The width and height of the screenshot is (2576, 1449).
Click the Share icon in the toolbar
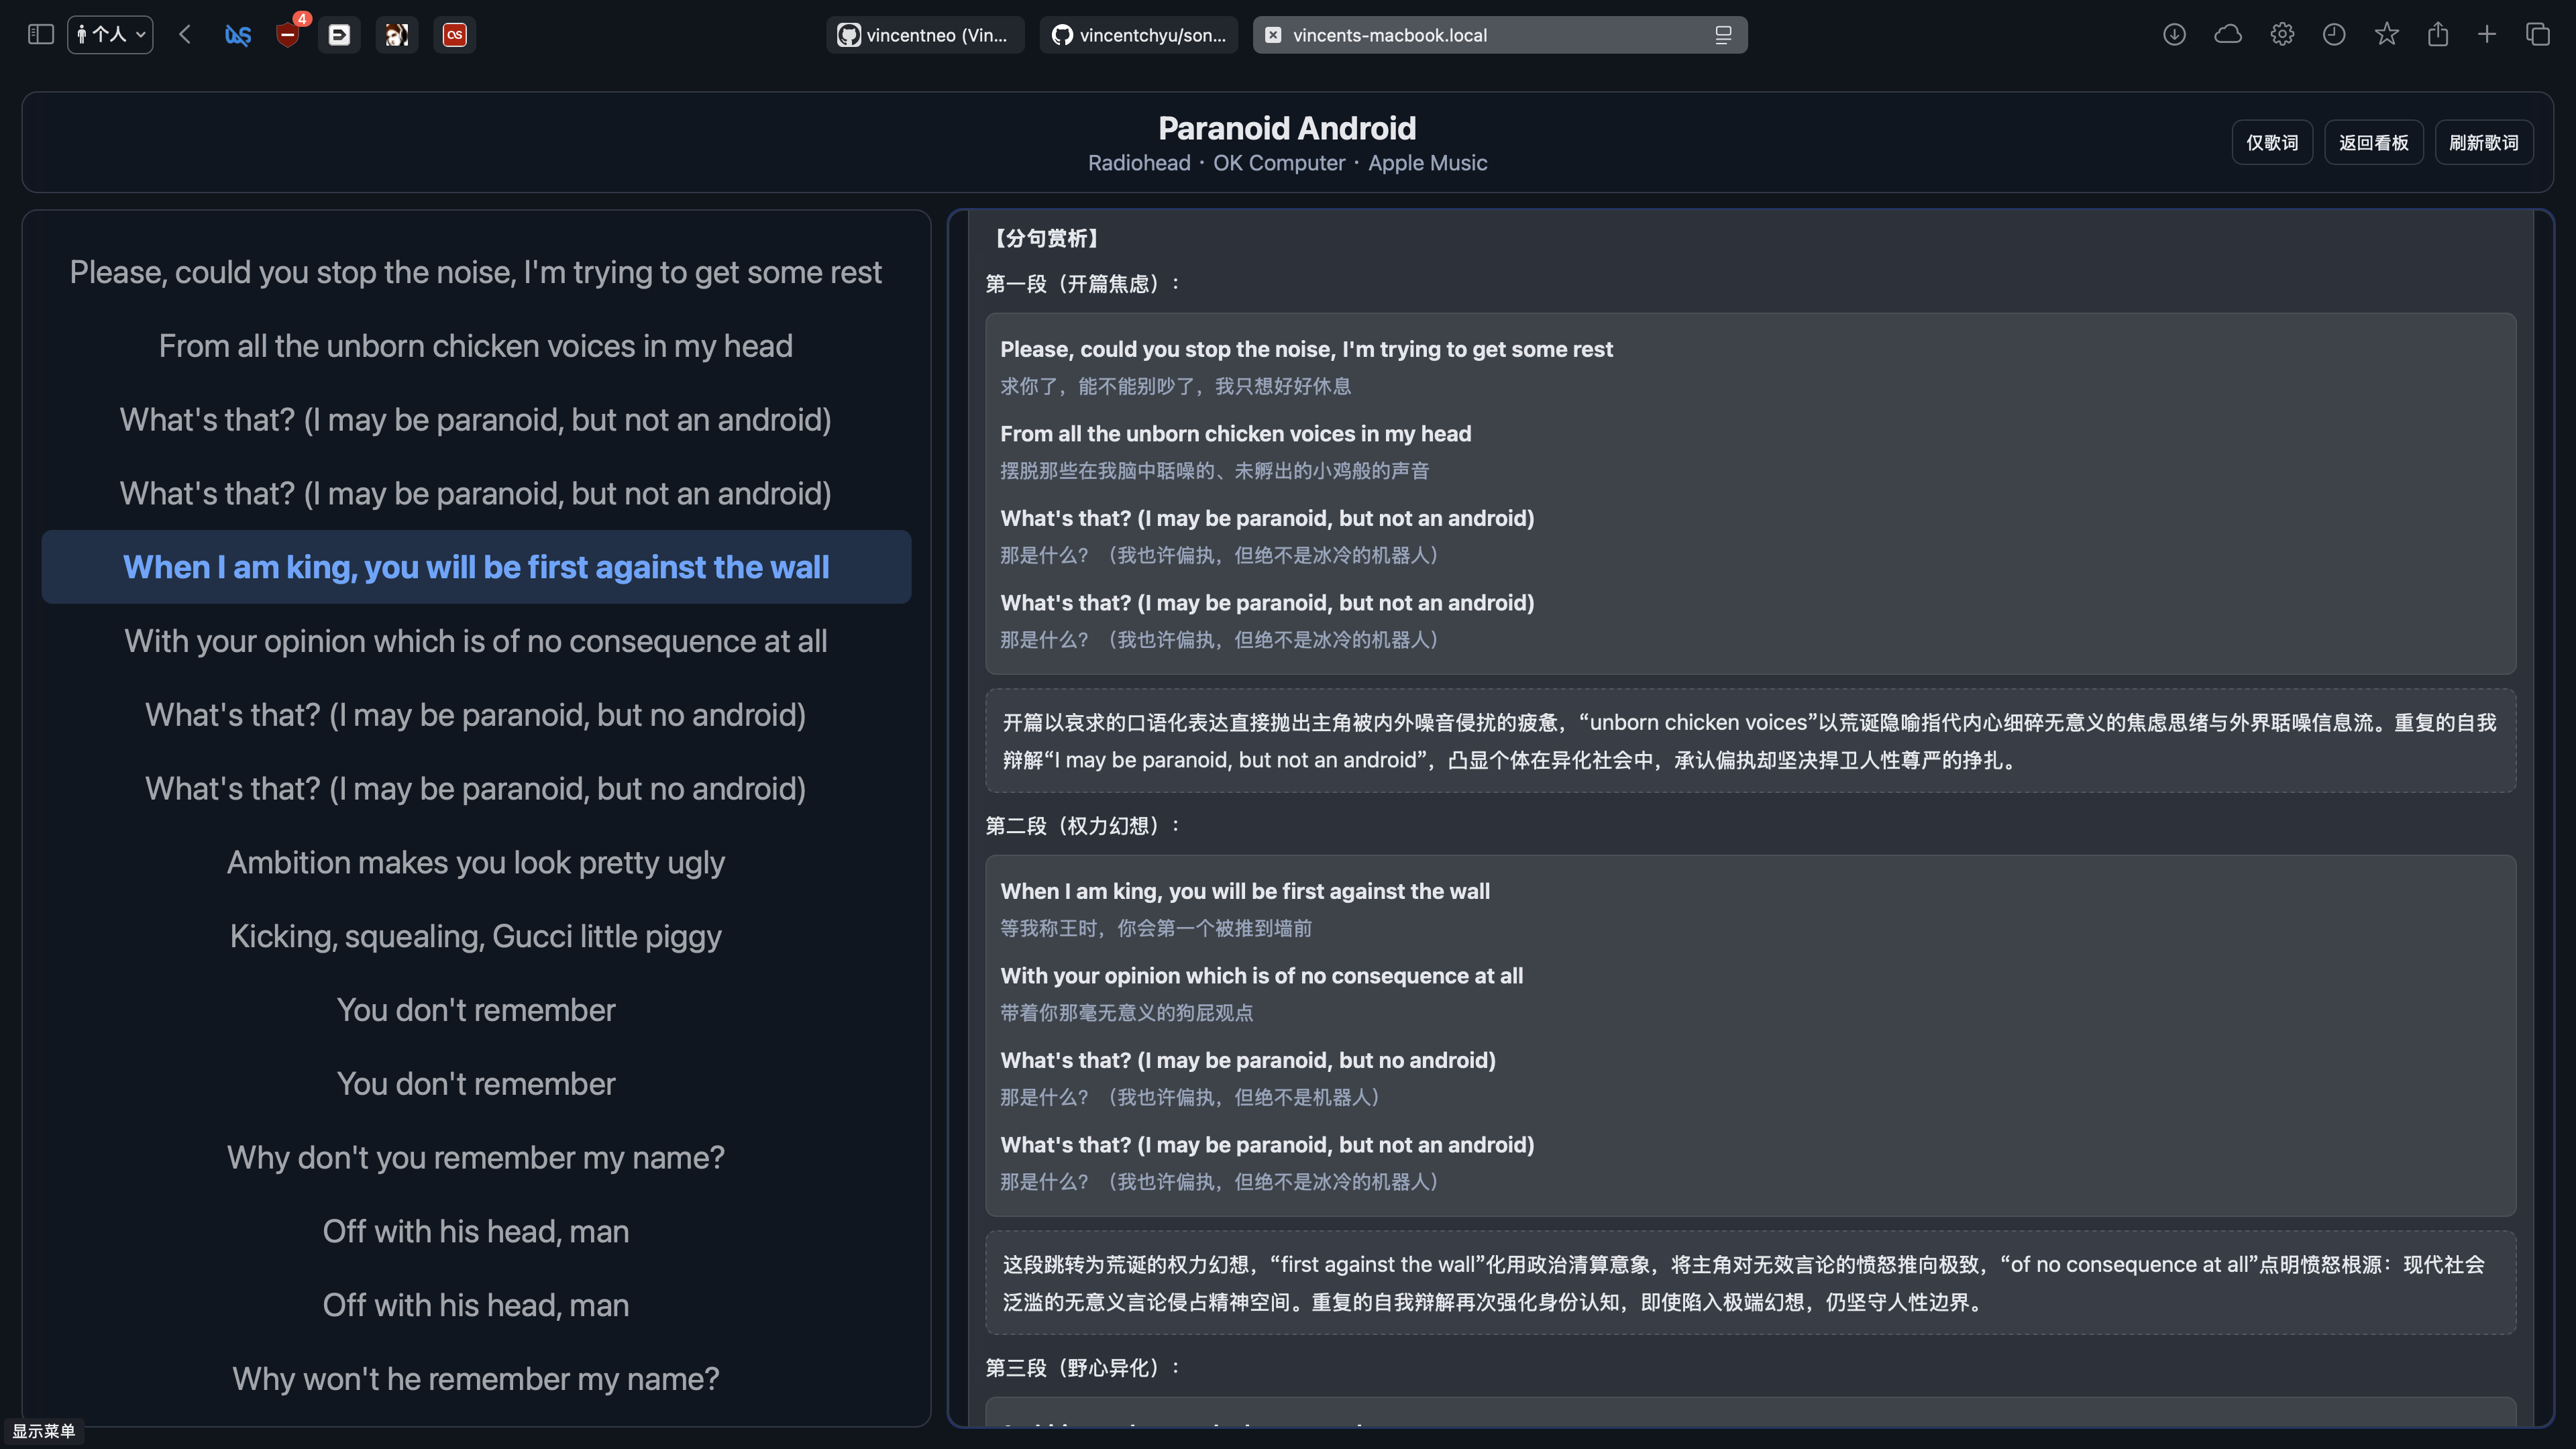(x=2438, y=35)
